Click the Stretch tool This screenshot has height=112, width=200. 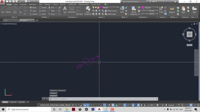click(33, 14)
